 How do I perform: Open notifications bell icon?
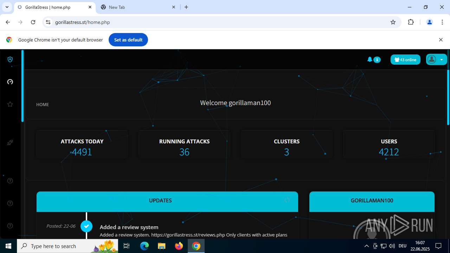[x=369, y=59]
